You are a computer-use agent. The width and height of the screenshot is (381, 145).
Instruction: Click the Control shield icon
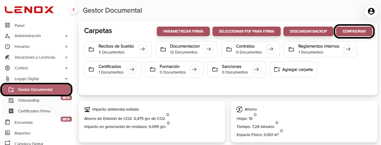point(8,68)
